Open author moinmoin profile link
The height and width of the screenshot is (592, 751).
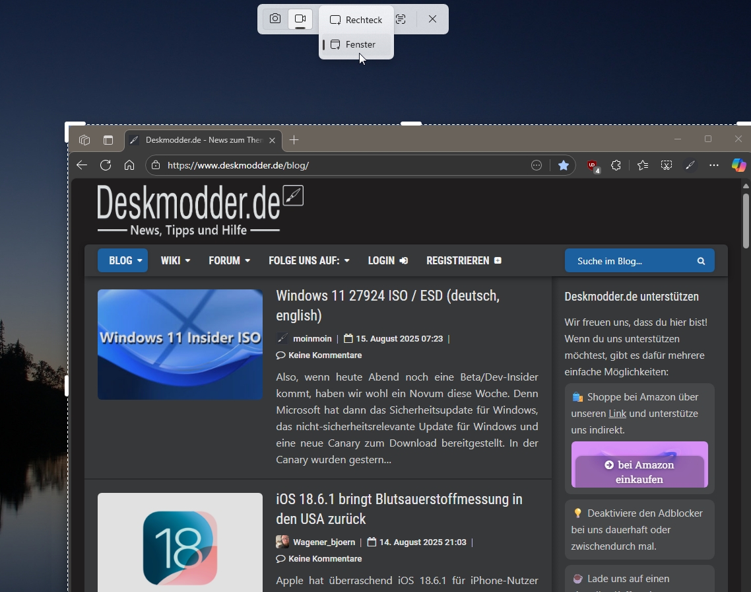[312, 338]
